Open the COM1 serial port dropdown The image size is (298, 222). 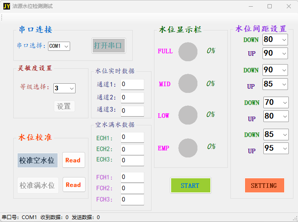tap(59, 46)
